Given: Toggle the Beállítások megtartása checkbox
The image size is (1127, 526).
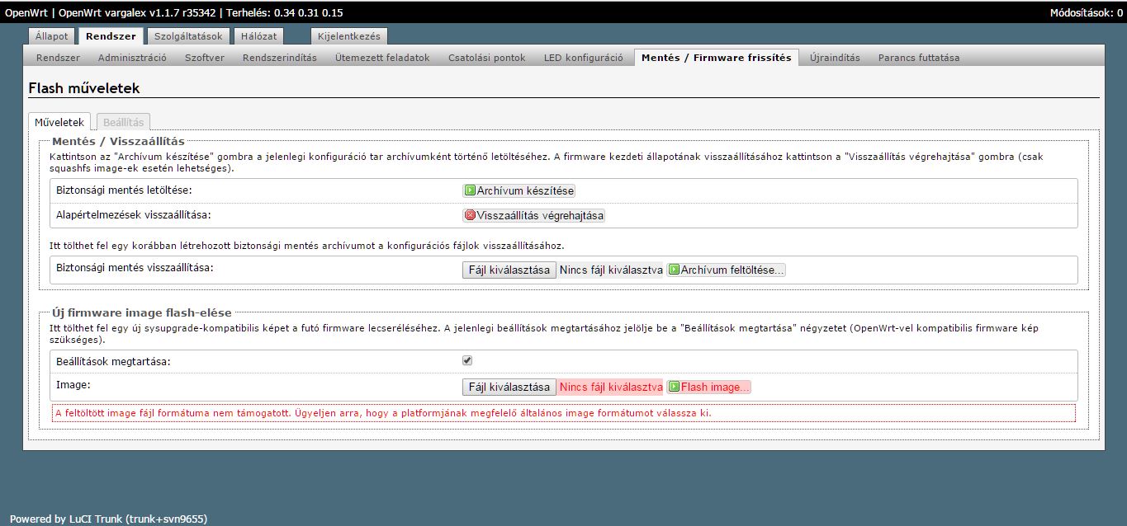Looking at the screenshot, I should pos(467,360).
